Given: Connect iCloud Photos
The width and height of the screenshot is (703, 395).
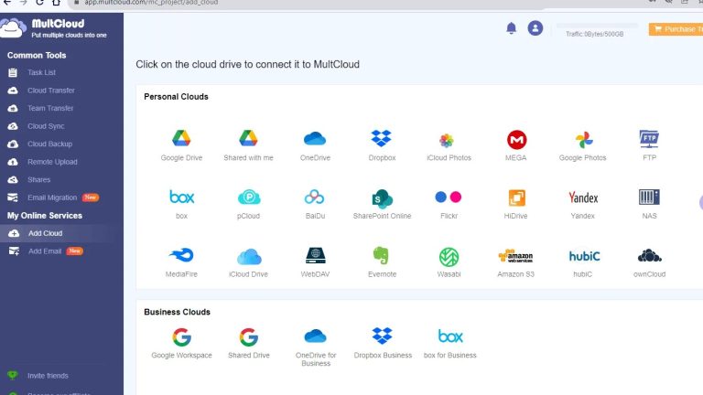Looking at the screenshot, I should click(x=449, y=145).
